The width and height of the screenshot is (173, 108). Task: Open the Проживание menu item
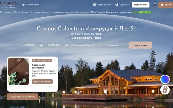(7, 12)
